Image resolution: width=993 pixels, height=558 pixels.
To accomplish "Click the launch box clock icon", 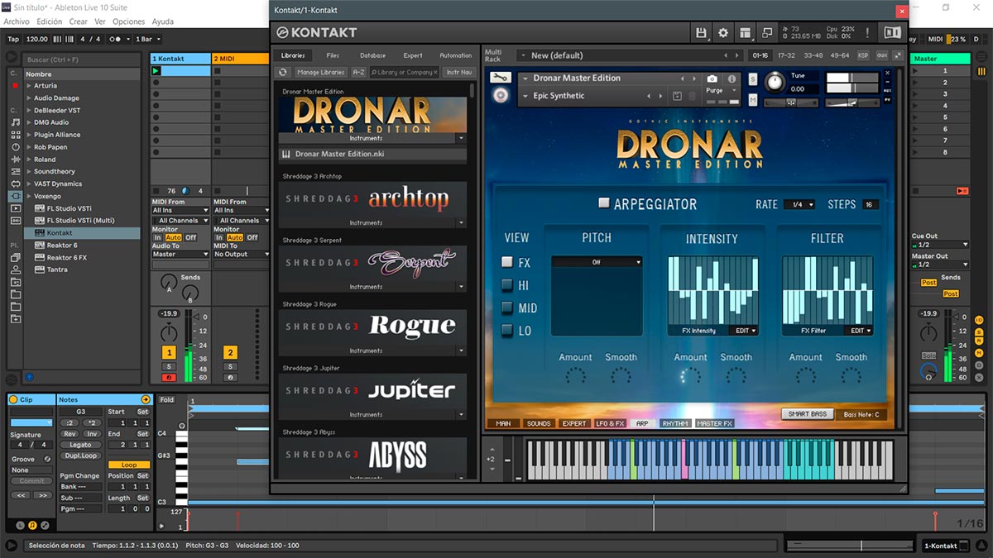I will (x=21, y=525).
